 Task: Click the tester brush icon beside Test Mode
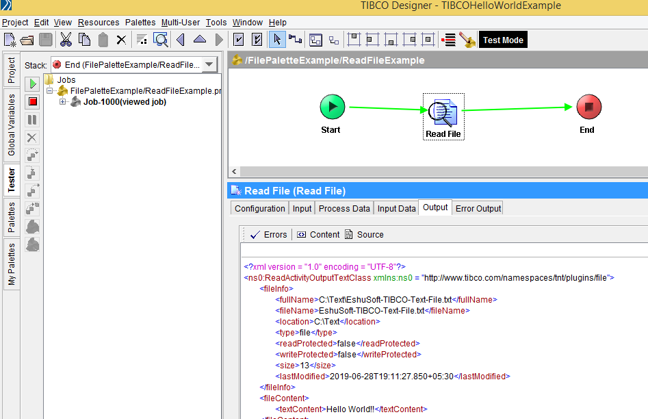(x=467, y=40)
